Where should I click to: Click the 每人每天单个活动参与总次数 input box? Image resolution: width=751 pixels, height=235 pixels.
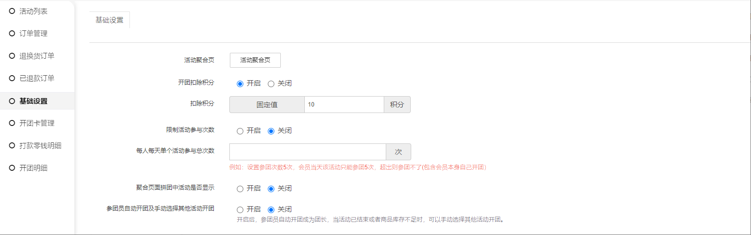pos(307,152)
